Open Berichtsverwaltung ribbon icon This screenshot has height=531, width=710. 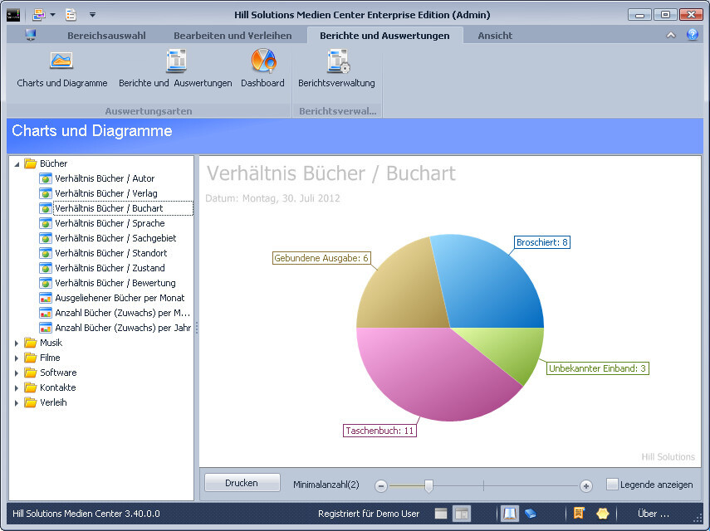(338, 61)
